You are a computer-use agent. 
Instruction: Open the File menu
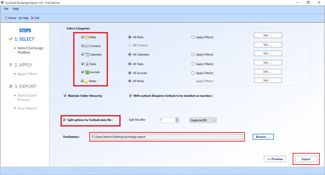tap(6, 9)
